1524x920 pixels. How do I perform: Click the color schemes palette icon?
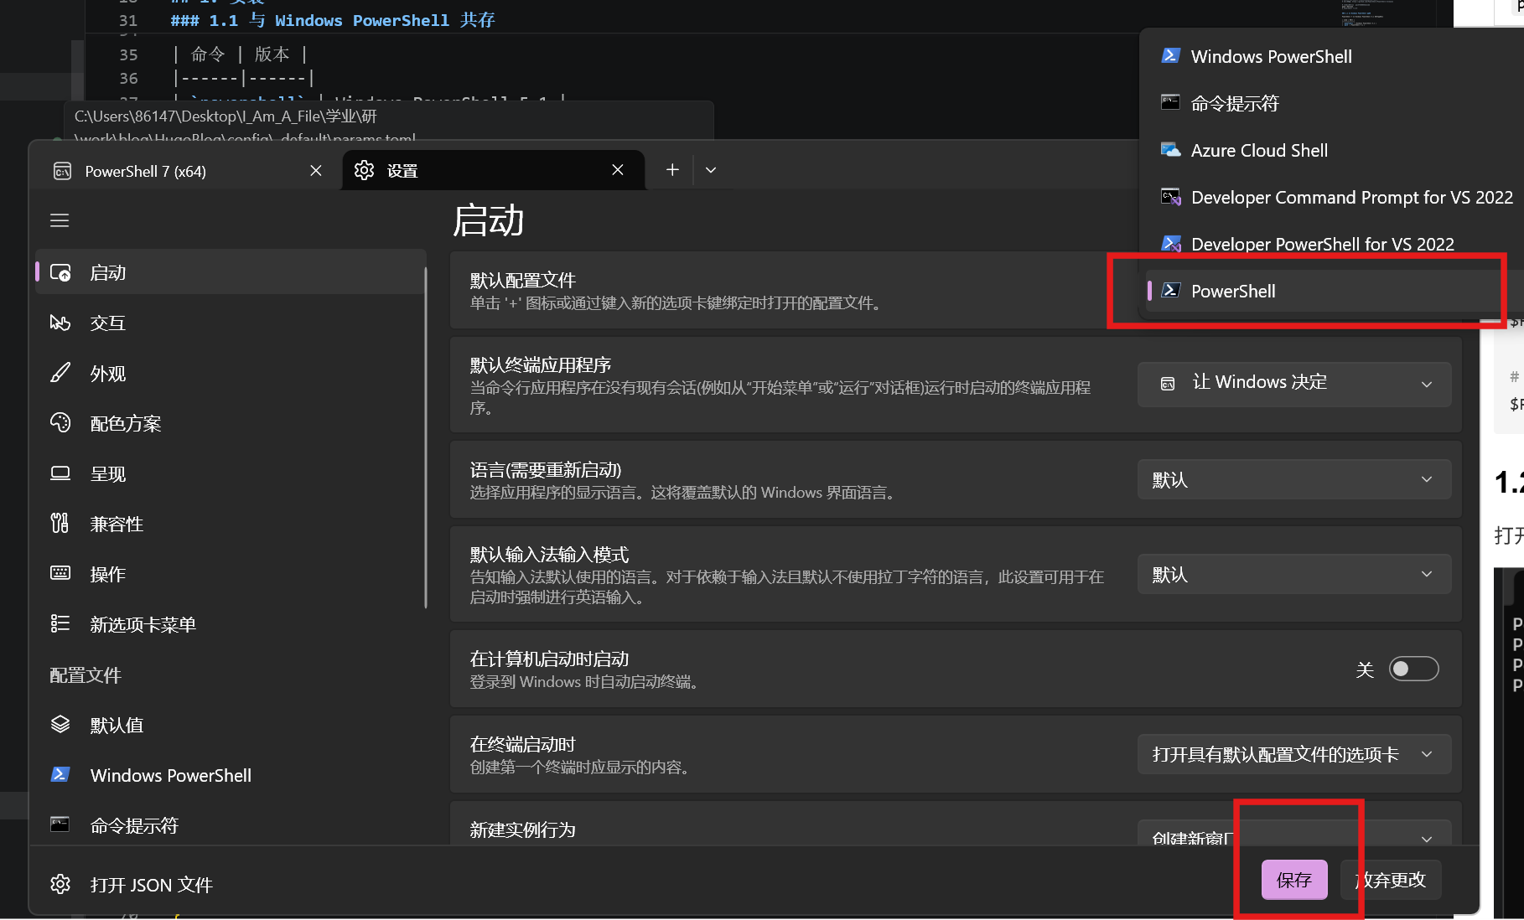point(60,423)
